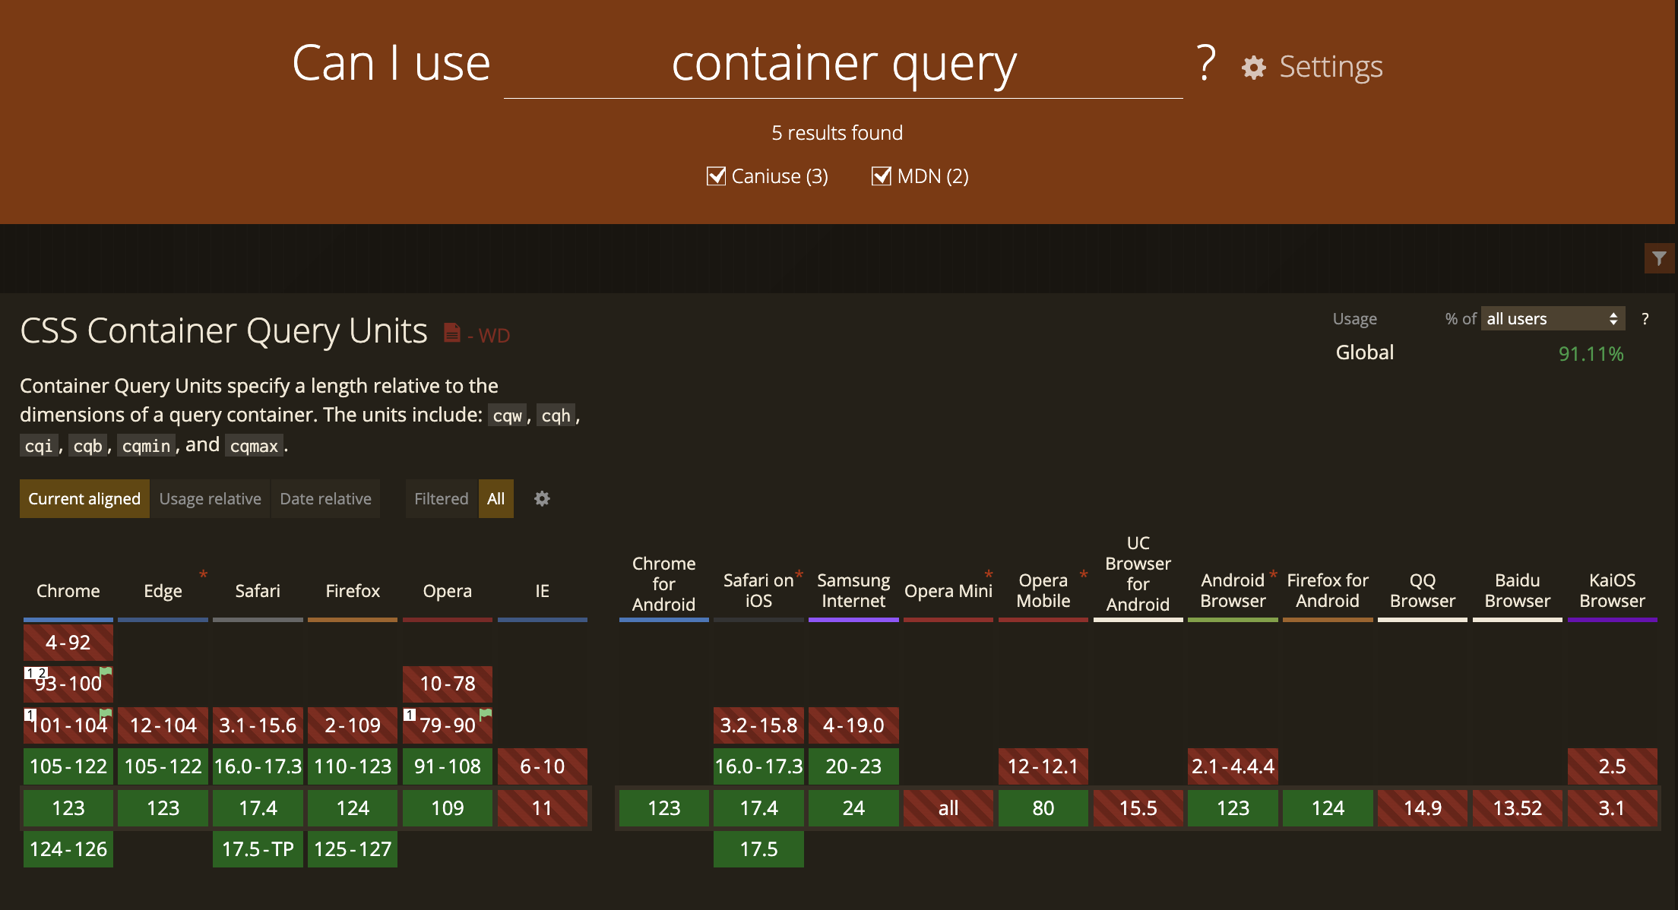This screenshot has height=910, width=1678.
Task: Click the '5 results found' text
Action: click(837, 133)
